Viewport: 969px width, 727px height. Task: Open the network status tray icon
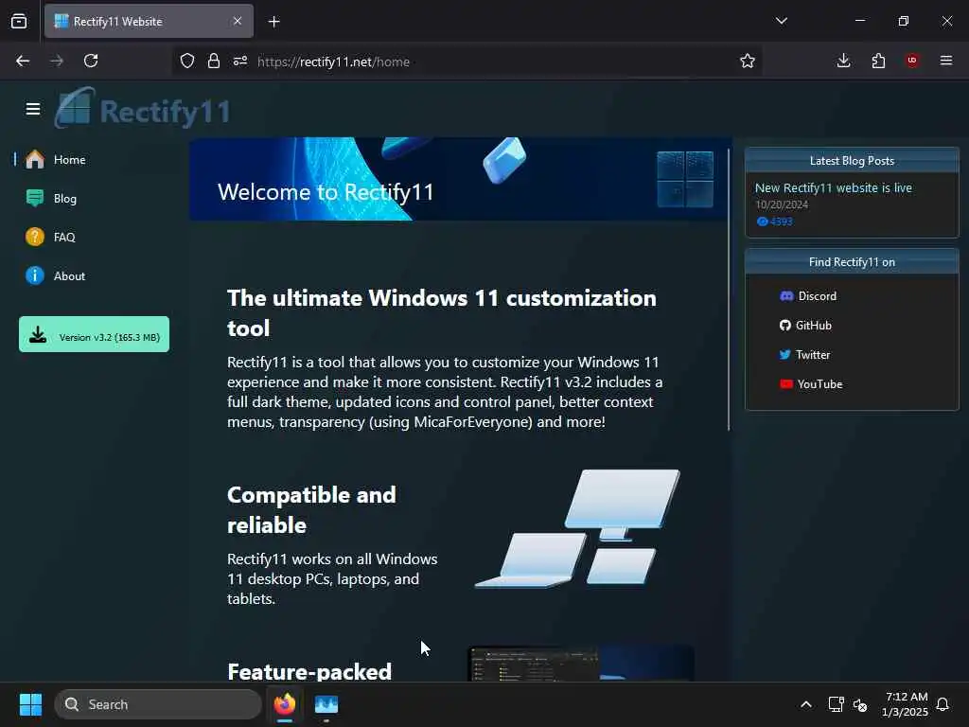pyautogui.click(x=836, y=704)
